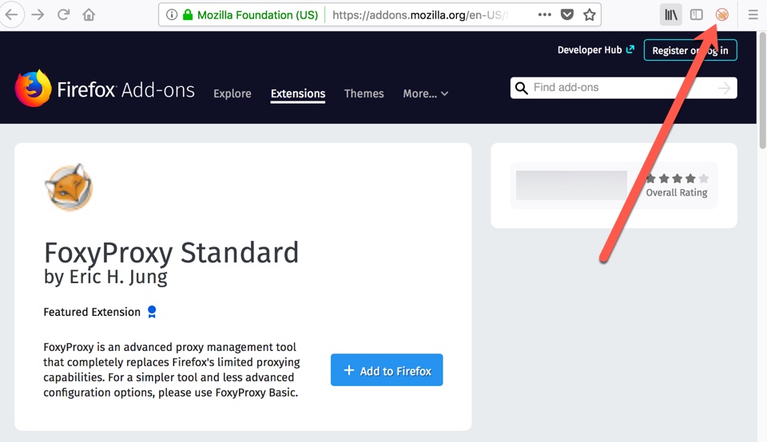Go forward with the forward arrow
The width and height of the screenshot is (767, 442).
(x=38, y=14)
